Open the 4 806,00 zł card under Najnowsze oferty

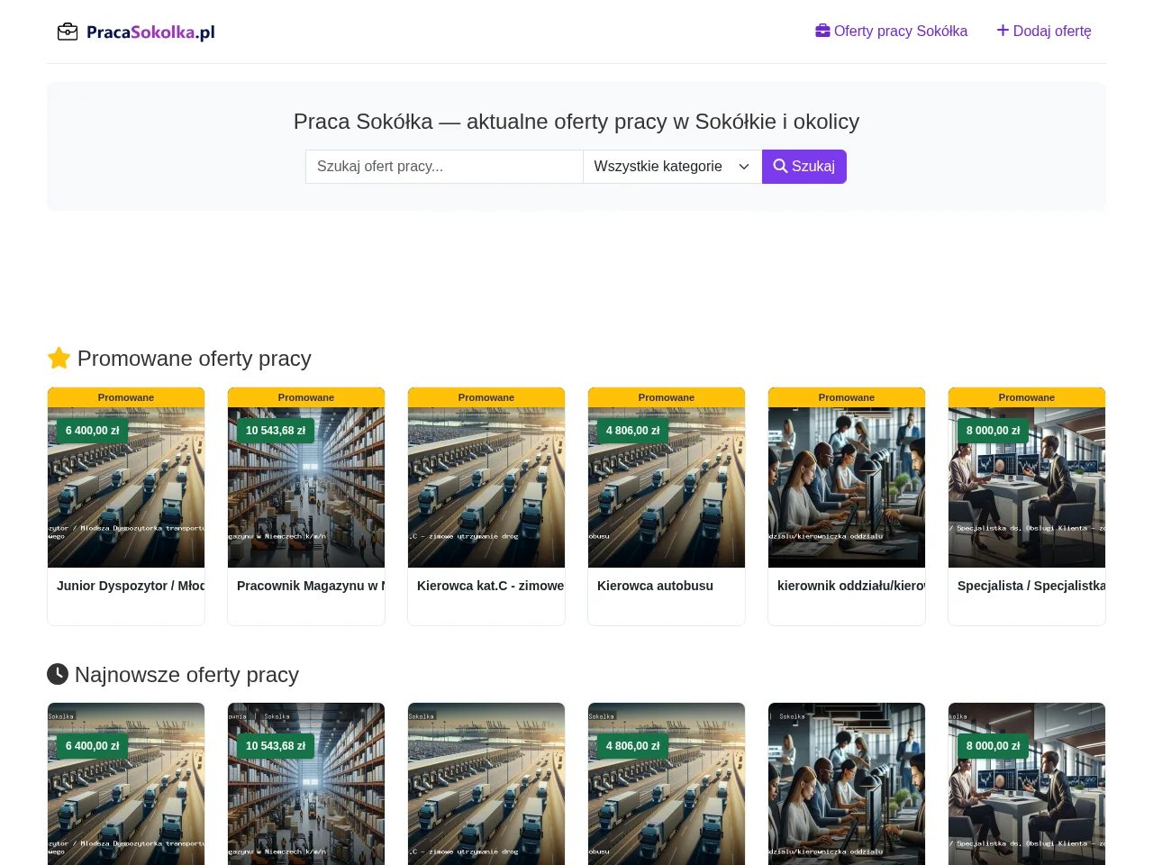coord(667,784)
